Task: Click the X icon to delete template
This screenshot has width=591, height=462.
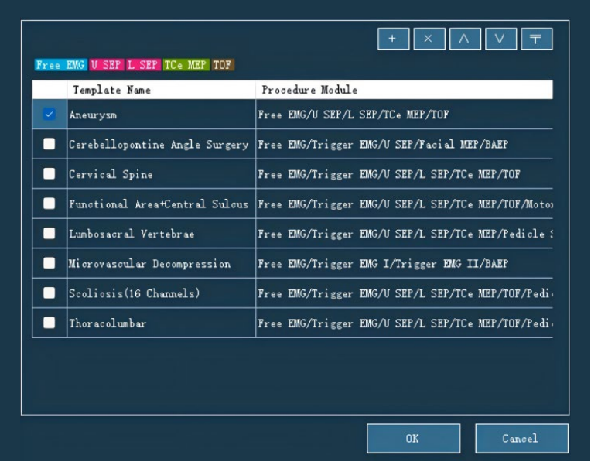Action: tap(429, 39)
